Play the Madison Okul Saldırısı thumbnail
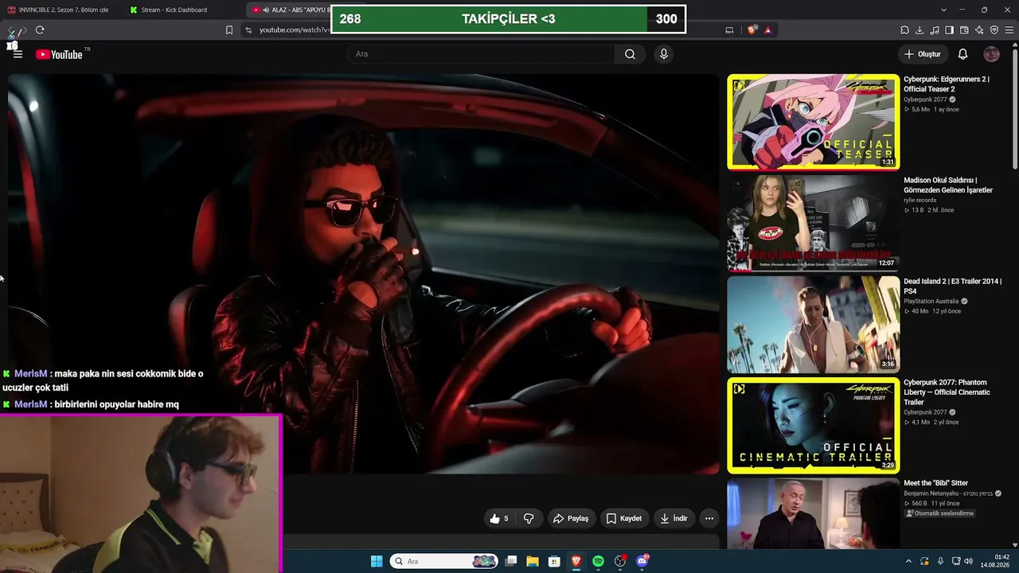 pyautogui.click(x=813, y=223)
